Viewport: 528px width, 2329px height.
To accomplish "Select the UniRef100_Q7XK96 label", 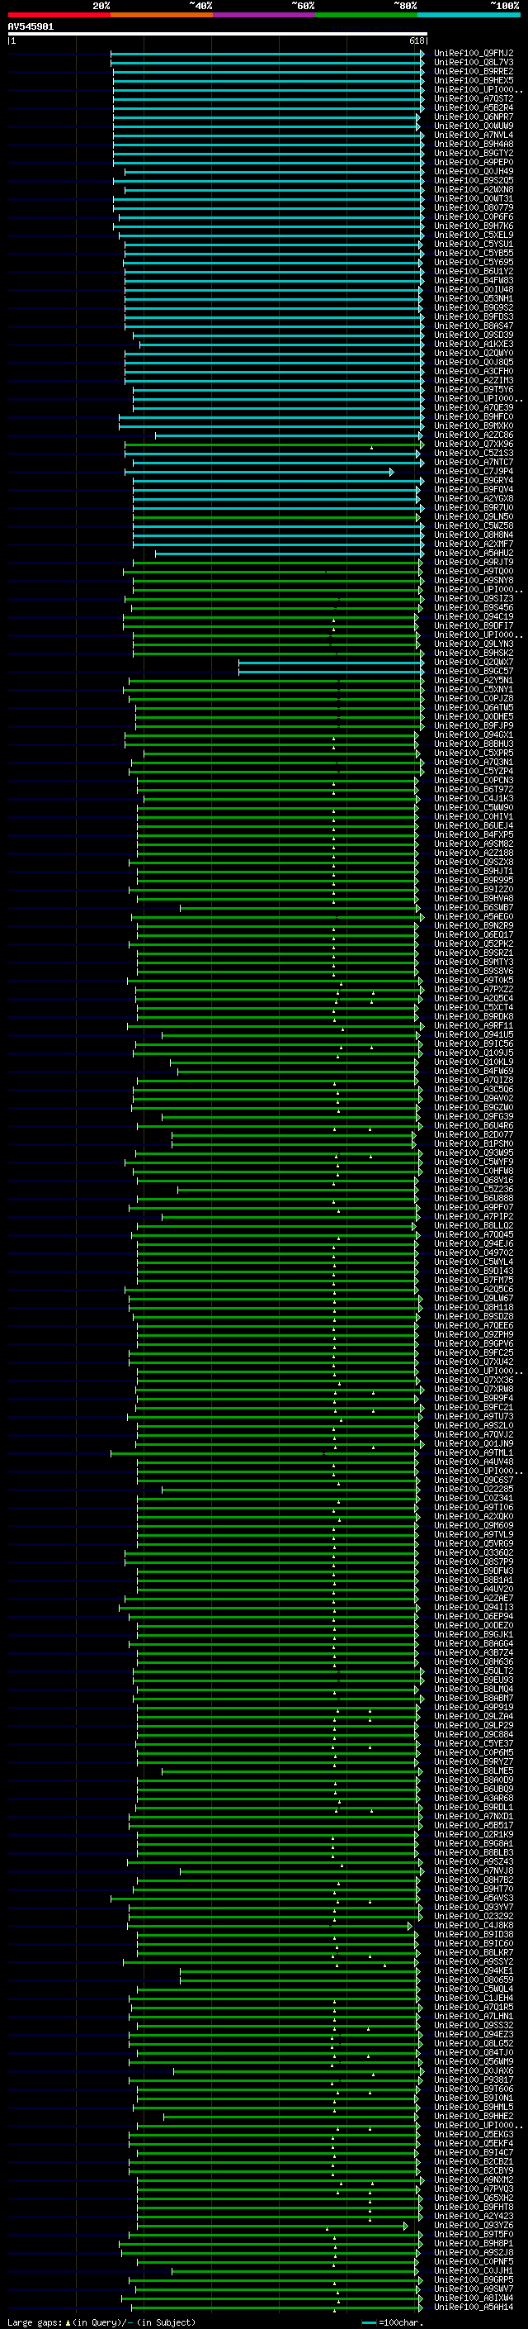I will [x=474, y=444].
